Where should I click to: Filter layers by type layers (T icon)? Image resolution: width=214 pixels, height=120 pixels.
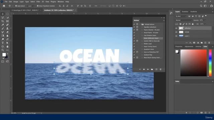[196, 16]
